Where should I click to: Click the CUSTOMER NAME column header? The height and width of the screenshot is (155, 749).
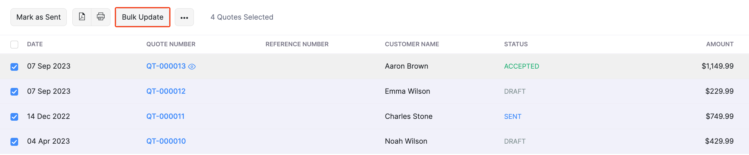pos(412,44)
